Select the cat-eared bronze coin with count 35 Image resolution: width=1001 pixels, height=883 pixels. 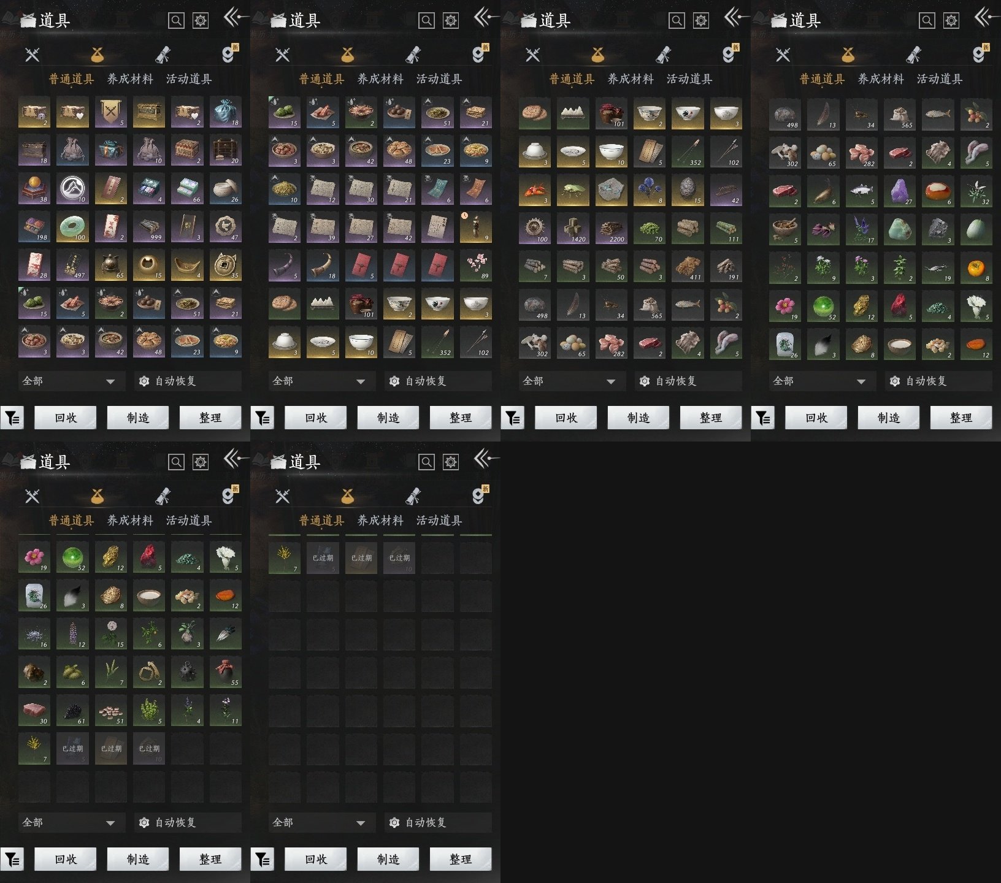click(226, 264)
